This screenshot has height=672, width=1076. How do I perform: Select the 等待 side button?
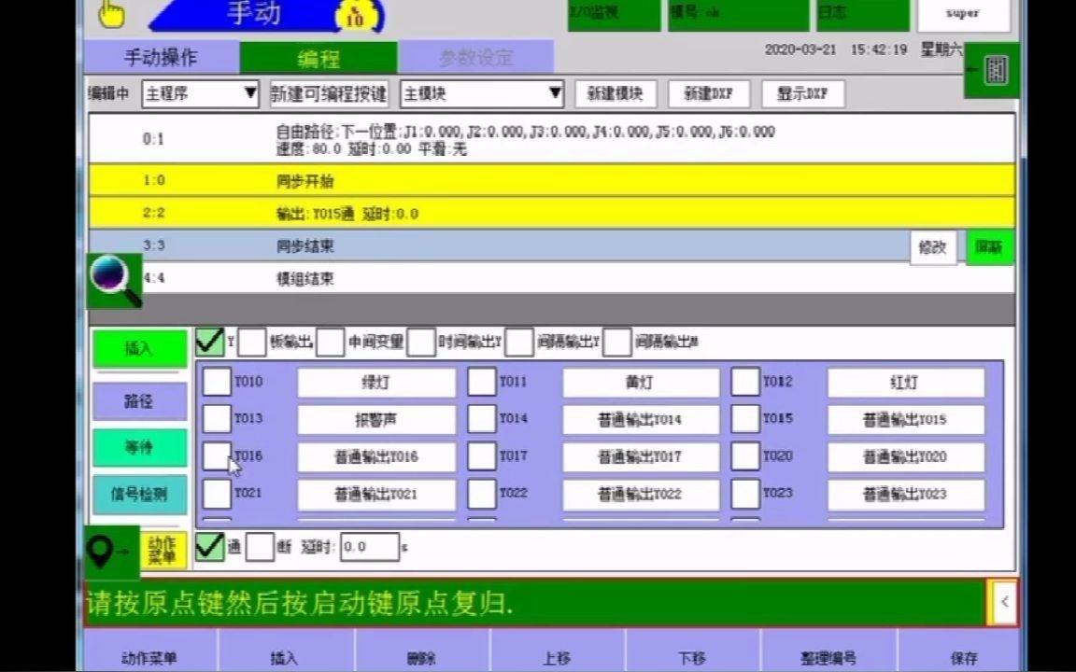(x=139, y=448)
